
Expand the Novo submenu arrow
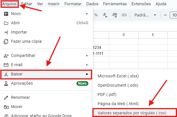87,14
